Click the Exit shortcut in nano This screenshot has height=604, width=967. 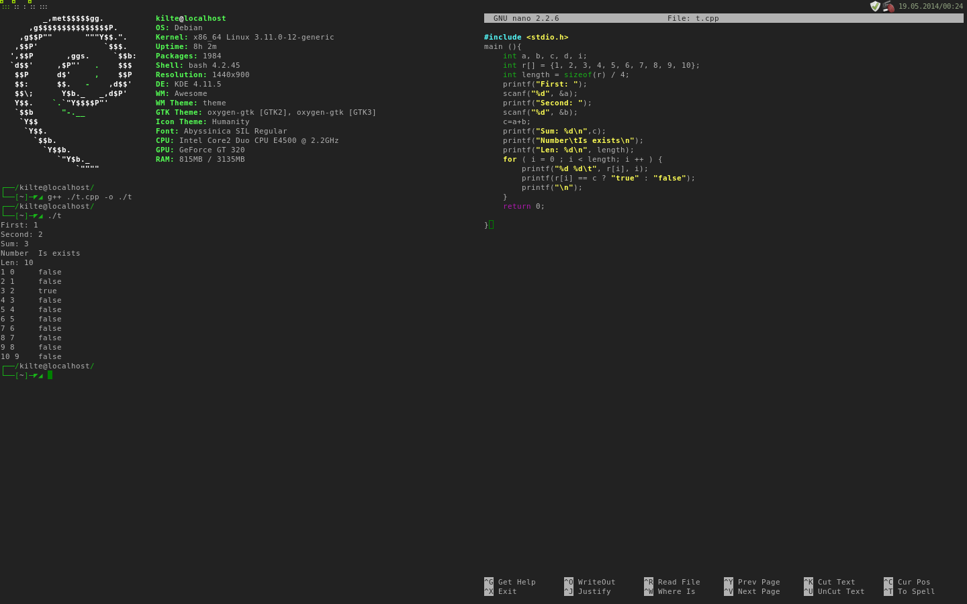coord(507,591)
